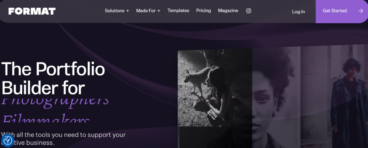Viewport: 368px width, 148px height.
Task: Open the Templates page
Action: pyautogui.click(x=178, y=11)
